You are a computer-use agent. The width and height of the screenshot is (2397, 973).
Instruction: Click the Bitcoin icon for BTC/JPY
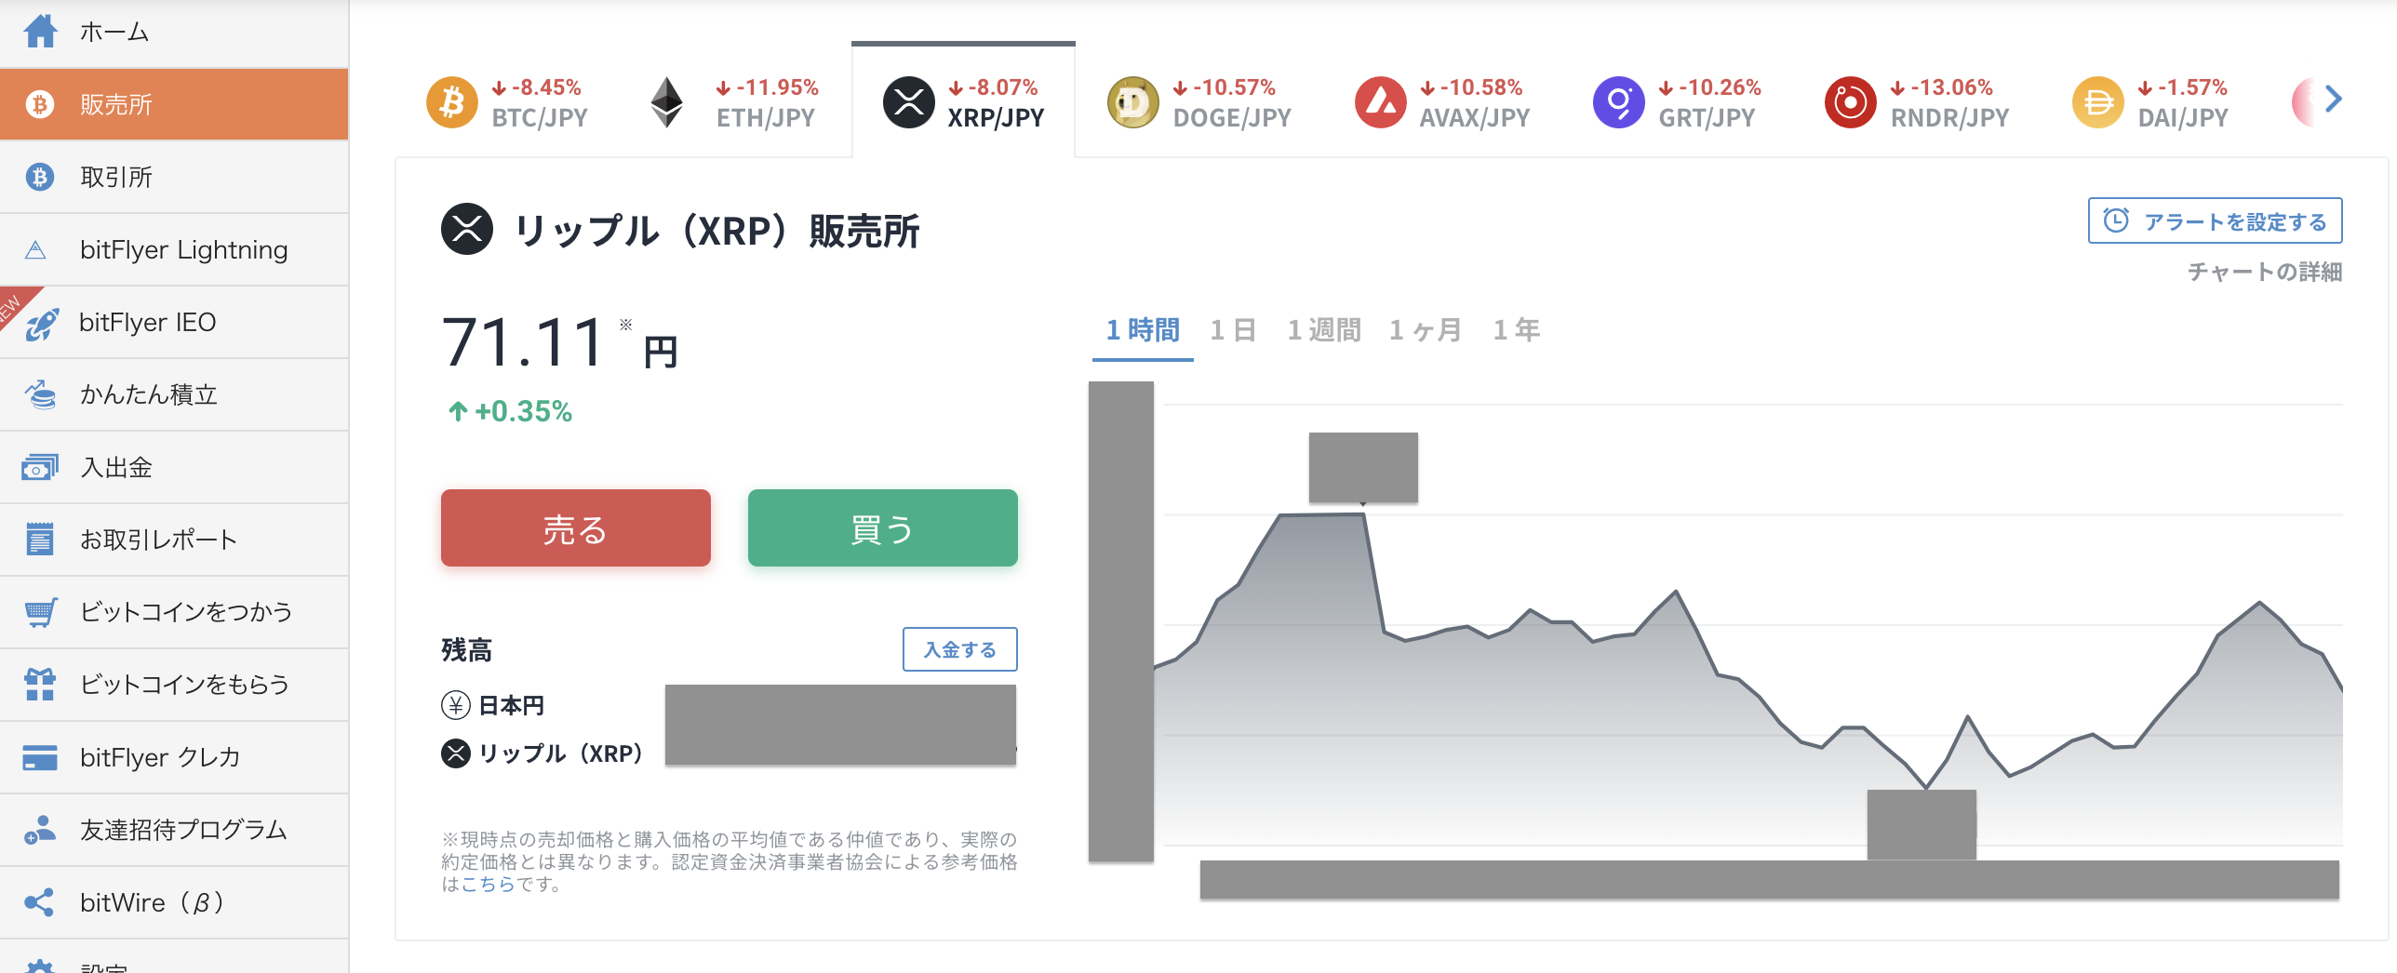451,102
